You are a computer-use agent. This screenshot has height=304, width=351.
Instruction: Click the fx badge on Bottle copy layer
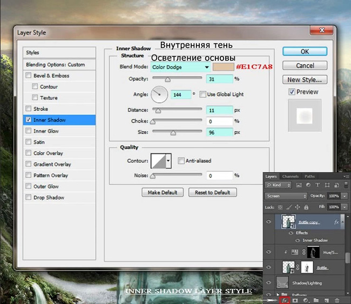[336, 222]
